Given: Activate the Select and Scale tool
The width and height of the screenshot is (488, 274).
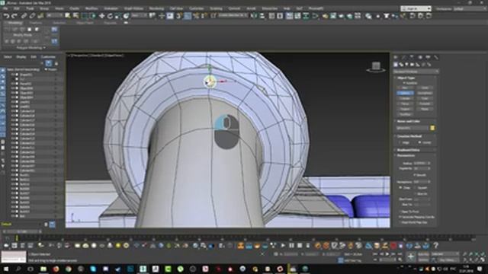Looking at the screenshot, I should 118,16.
